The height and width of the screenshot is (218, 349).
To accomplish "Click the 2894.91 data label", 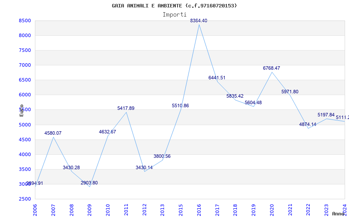I will (34, 184).
